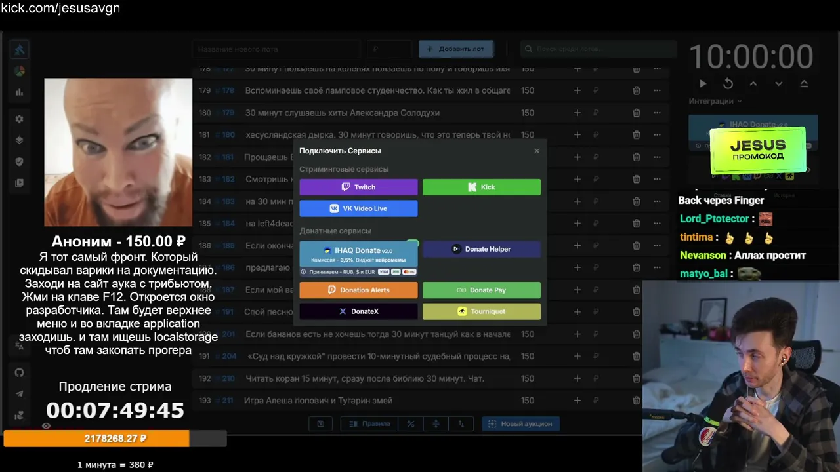Focus the new lot ruble amount field

(389, 49)
